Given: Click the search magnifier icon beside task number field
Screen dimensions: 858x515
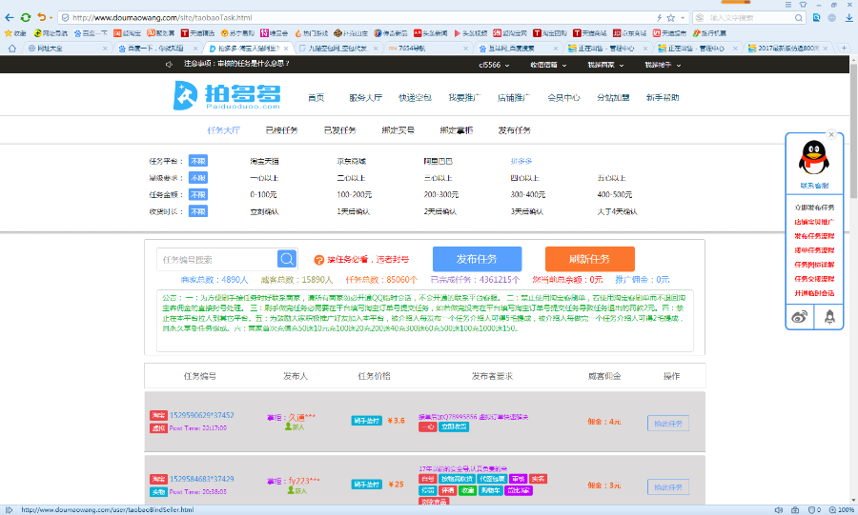Looking at the screenshot, I should click(x=287, y=259).
